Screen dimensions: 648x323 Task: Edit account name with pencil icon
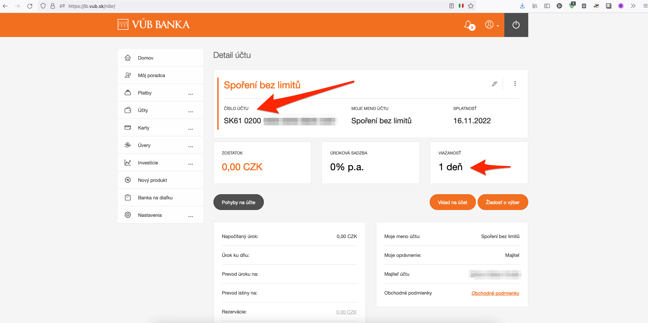coord(494,84)
